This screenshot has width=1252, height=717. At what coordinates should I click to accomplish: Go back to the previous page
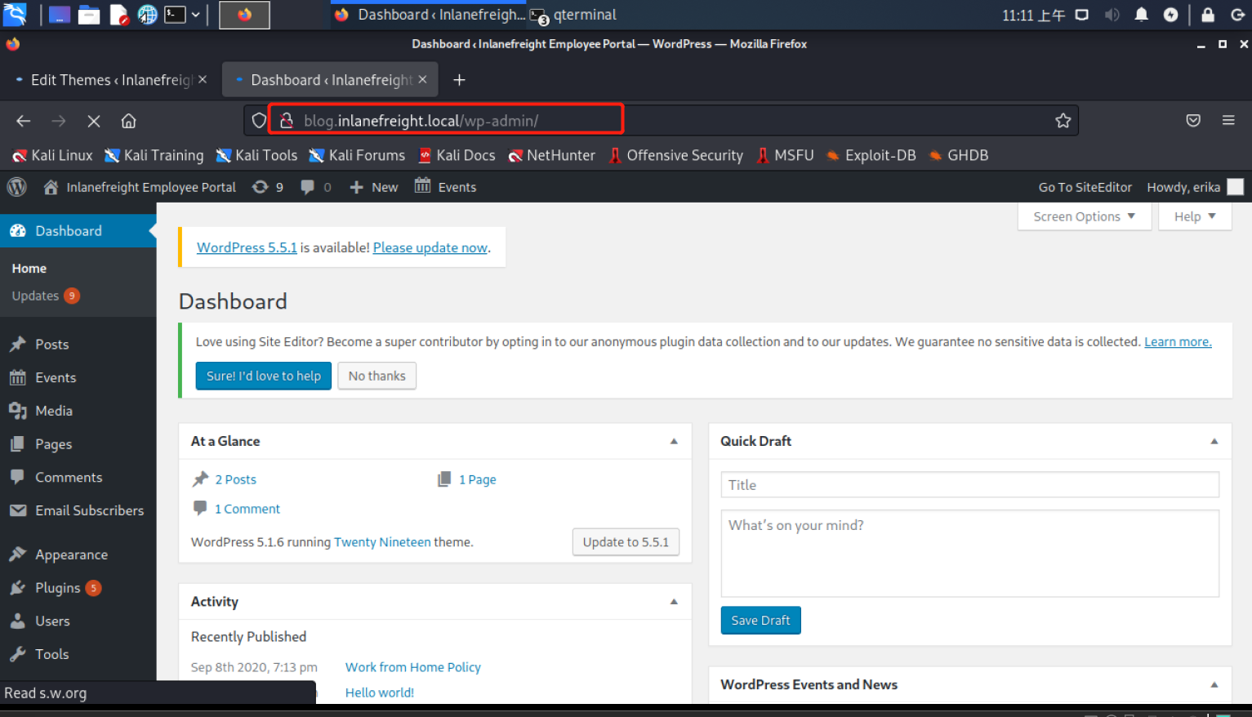click(24, 121)
